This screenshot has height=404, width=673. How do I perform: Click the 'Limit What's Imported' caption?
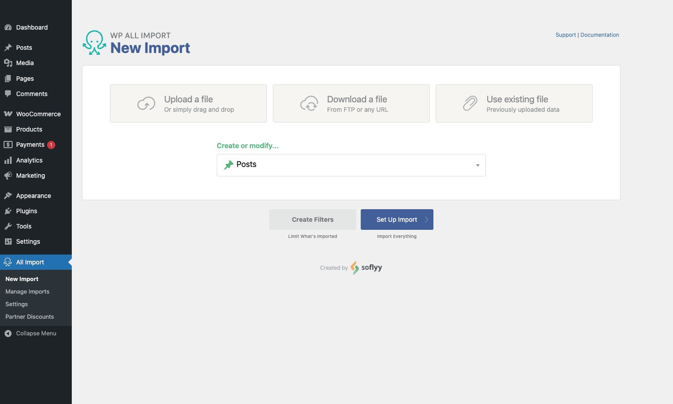[313, 237]
